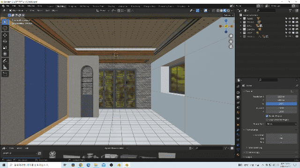This screenshot has width=300, height=168.
Task: Select the Add Cube tool
Action: click(x=5, y=74)
